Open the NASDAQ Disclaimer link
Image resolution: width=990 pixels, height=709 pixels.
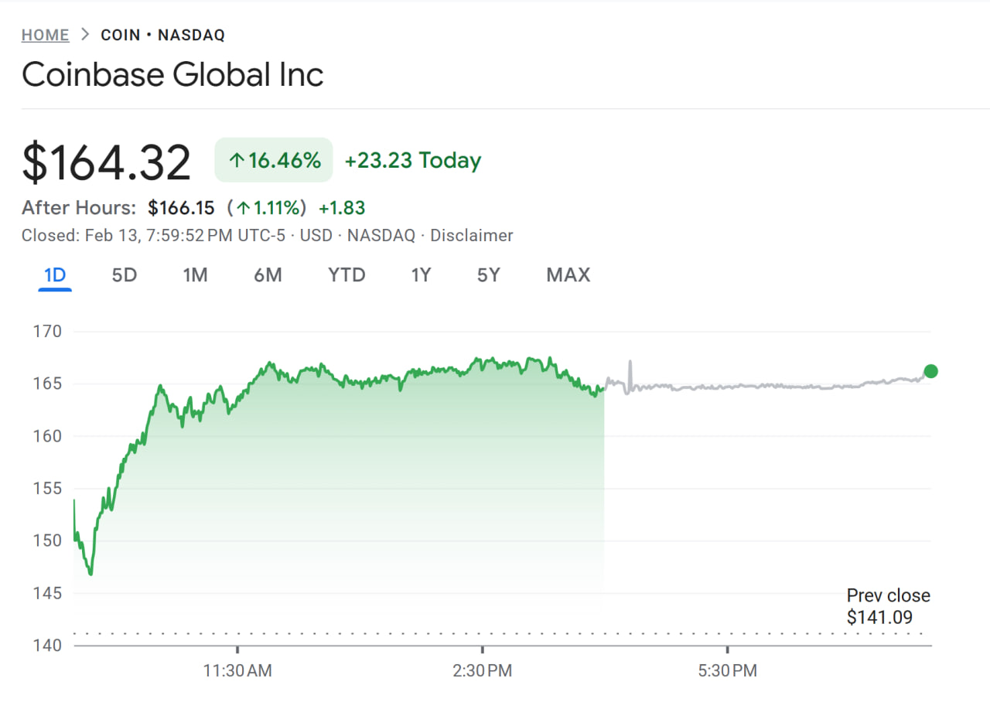coord(472,235)
